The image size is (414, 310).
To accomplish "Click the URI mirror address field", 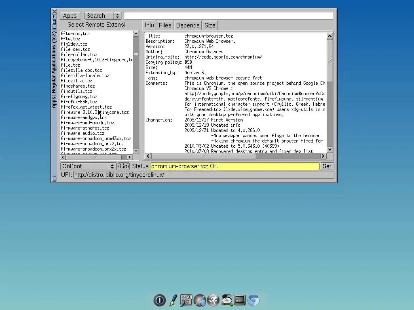I will click(x=204, y=175).
